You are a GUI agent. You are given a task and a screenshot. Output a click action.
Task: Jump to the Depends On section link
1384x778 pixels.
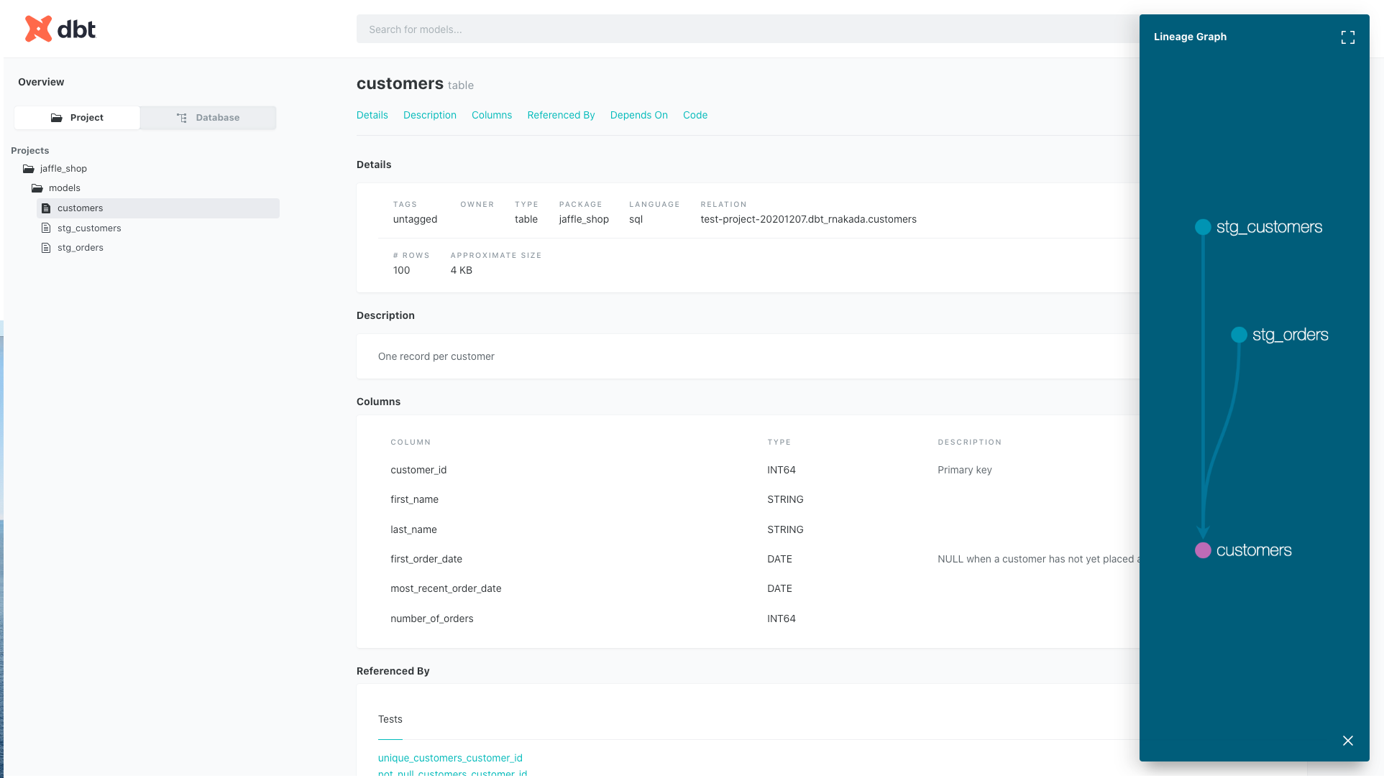click(639, 115)
